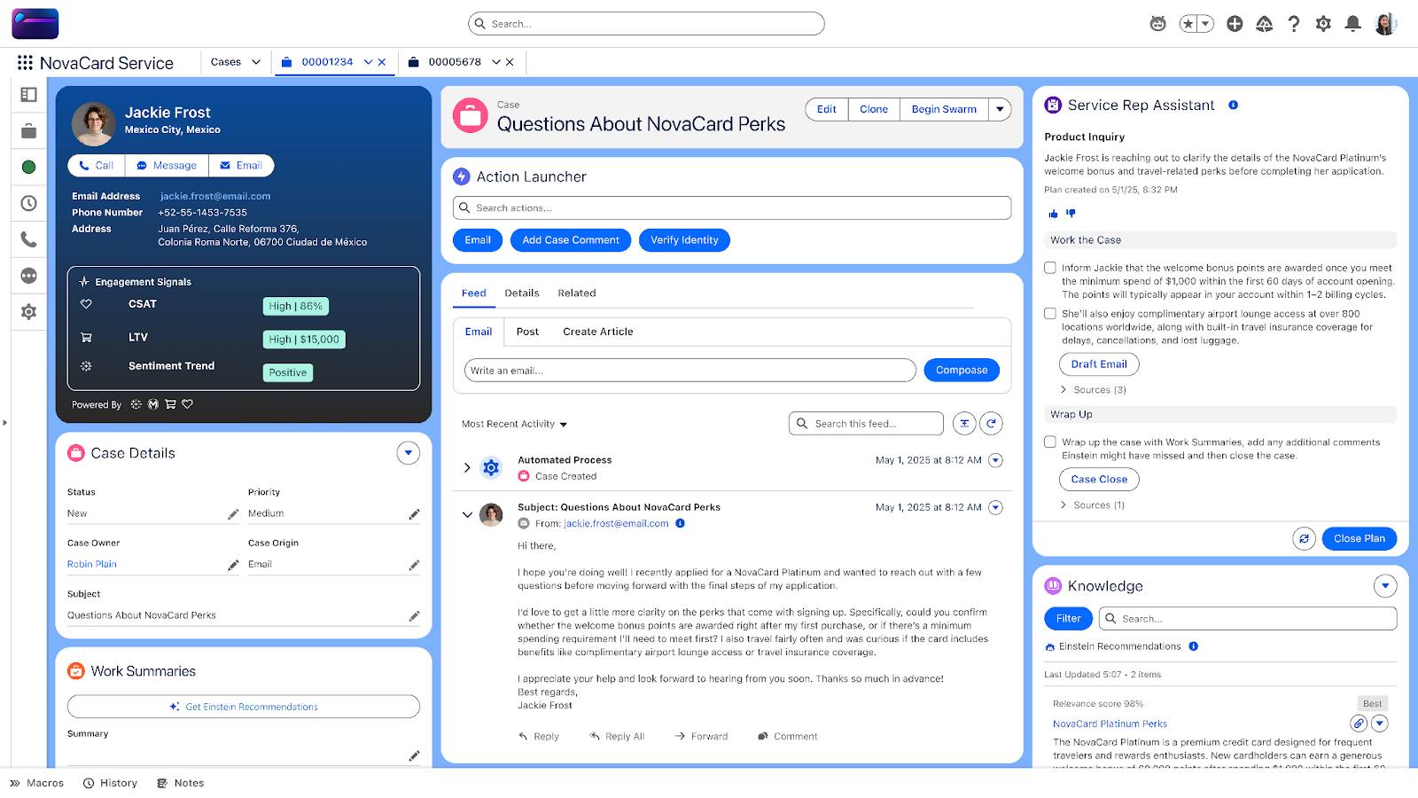Click the briefcase icon in left sidebar
Image resolution: width=1418 pixels, height=798 pixels.
[x=28, y=131]
